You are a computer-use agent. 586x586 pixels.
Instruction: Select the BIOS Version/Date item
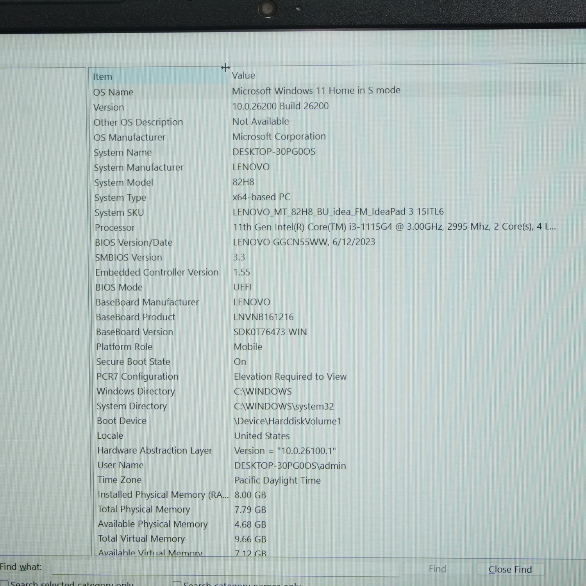(134, 243)
